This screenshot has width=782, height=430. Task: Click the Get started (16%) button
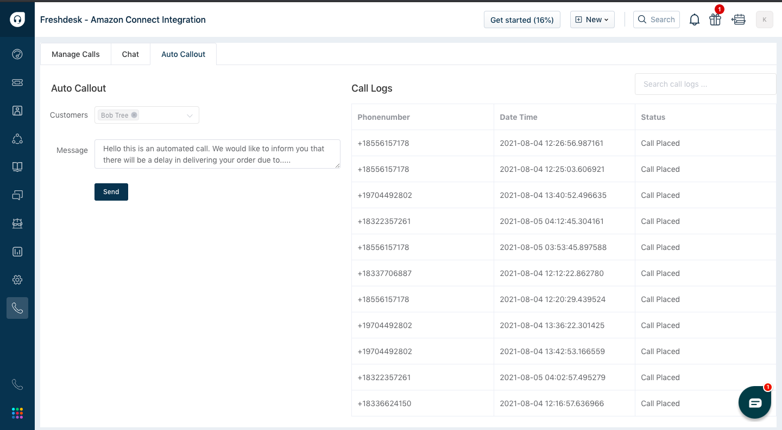[x=522, y=20]
